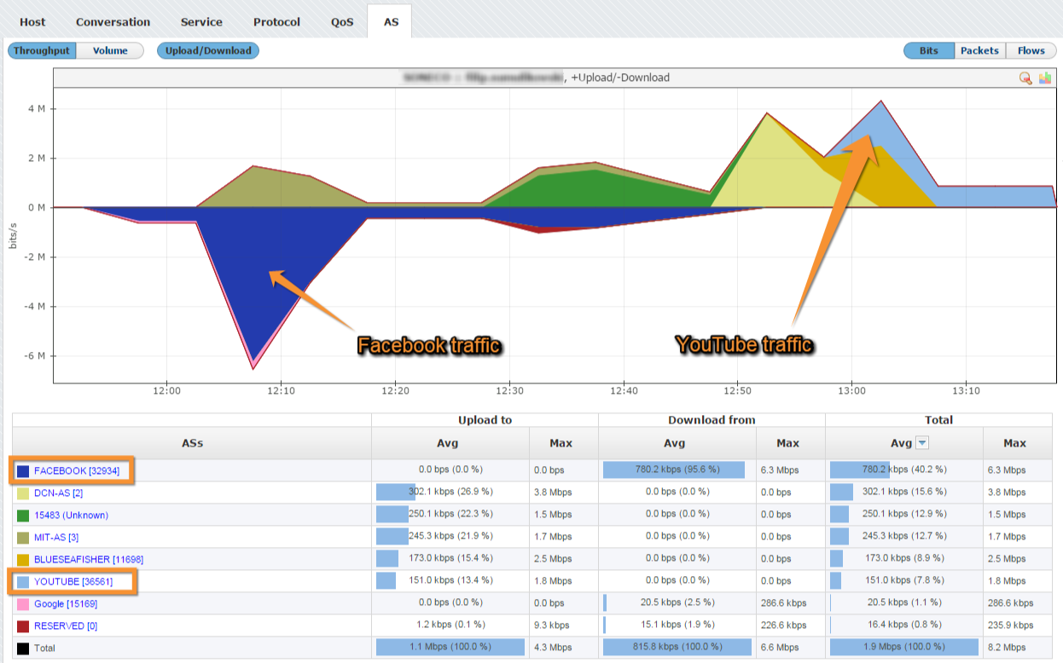Open 15483 (Unknown) AS link
Viewport: 1063px width, 663px height.
(x=71, y=515)
